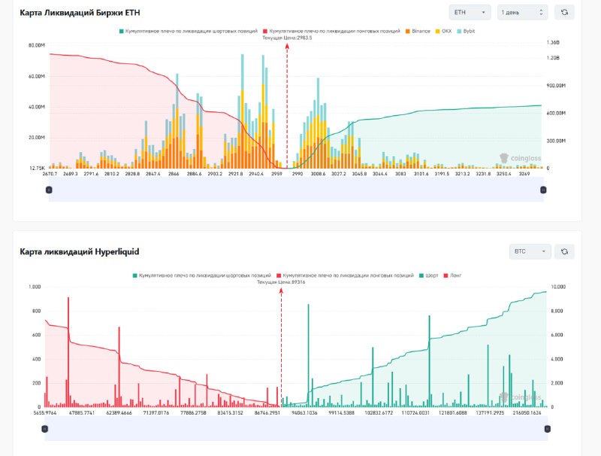
Task: Click right handle of ETH chart range slider
Action: point(542,191)
